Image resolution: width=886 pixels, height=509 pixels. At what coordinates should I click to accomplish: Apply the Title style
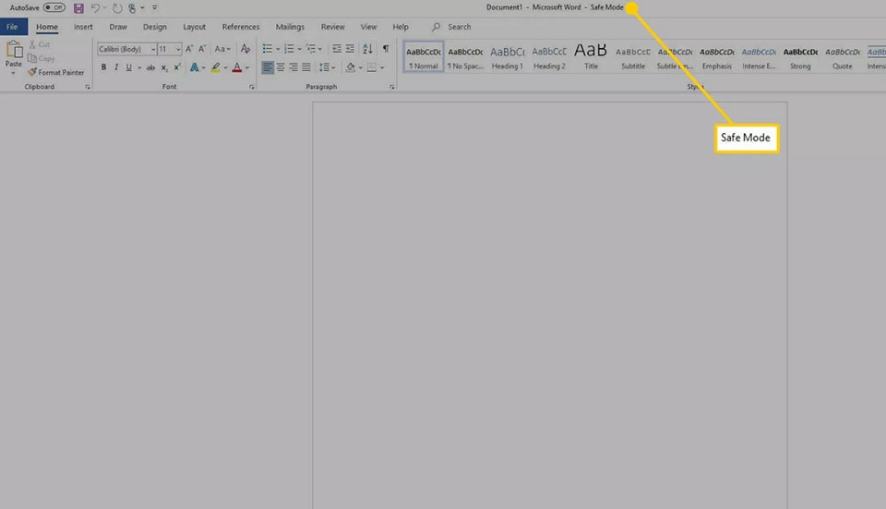coord(591,56)
